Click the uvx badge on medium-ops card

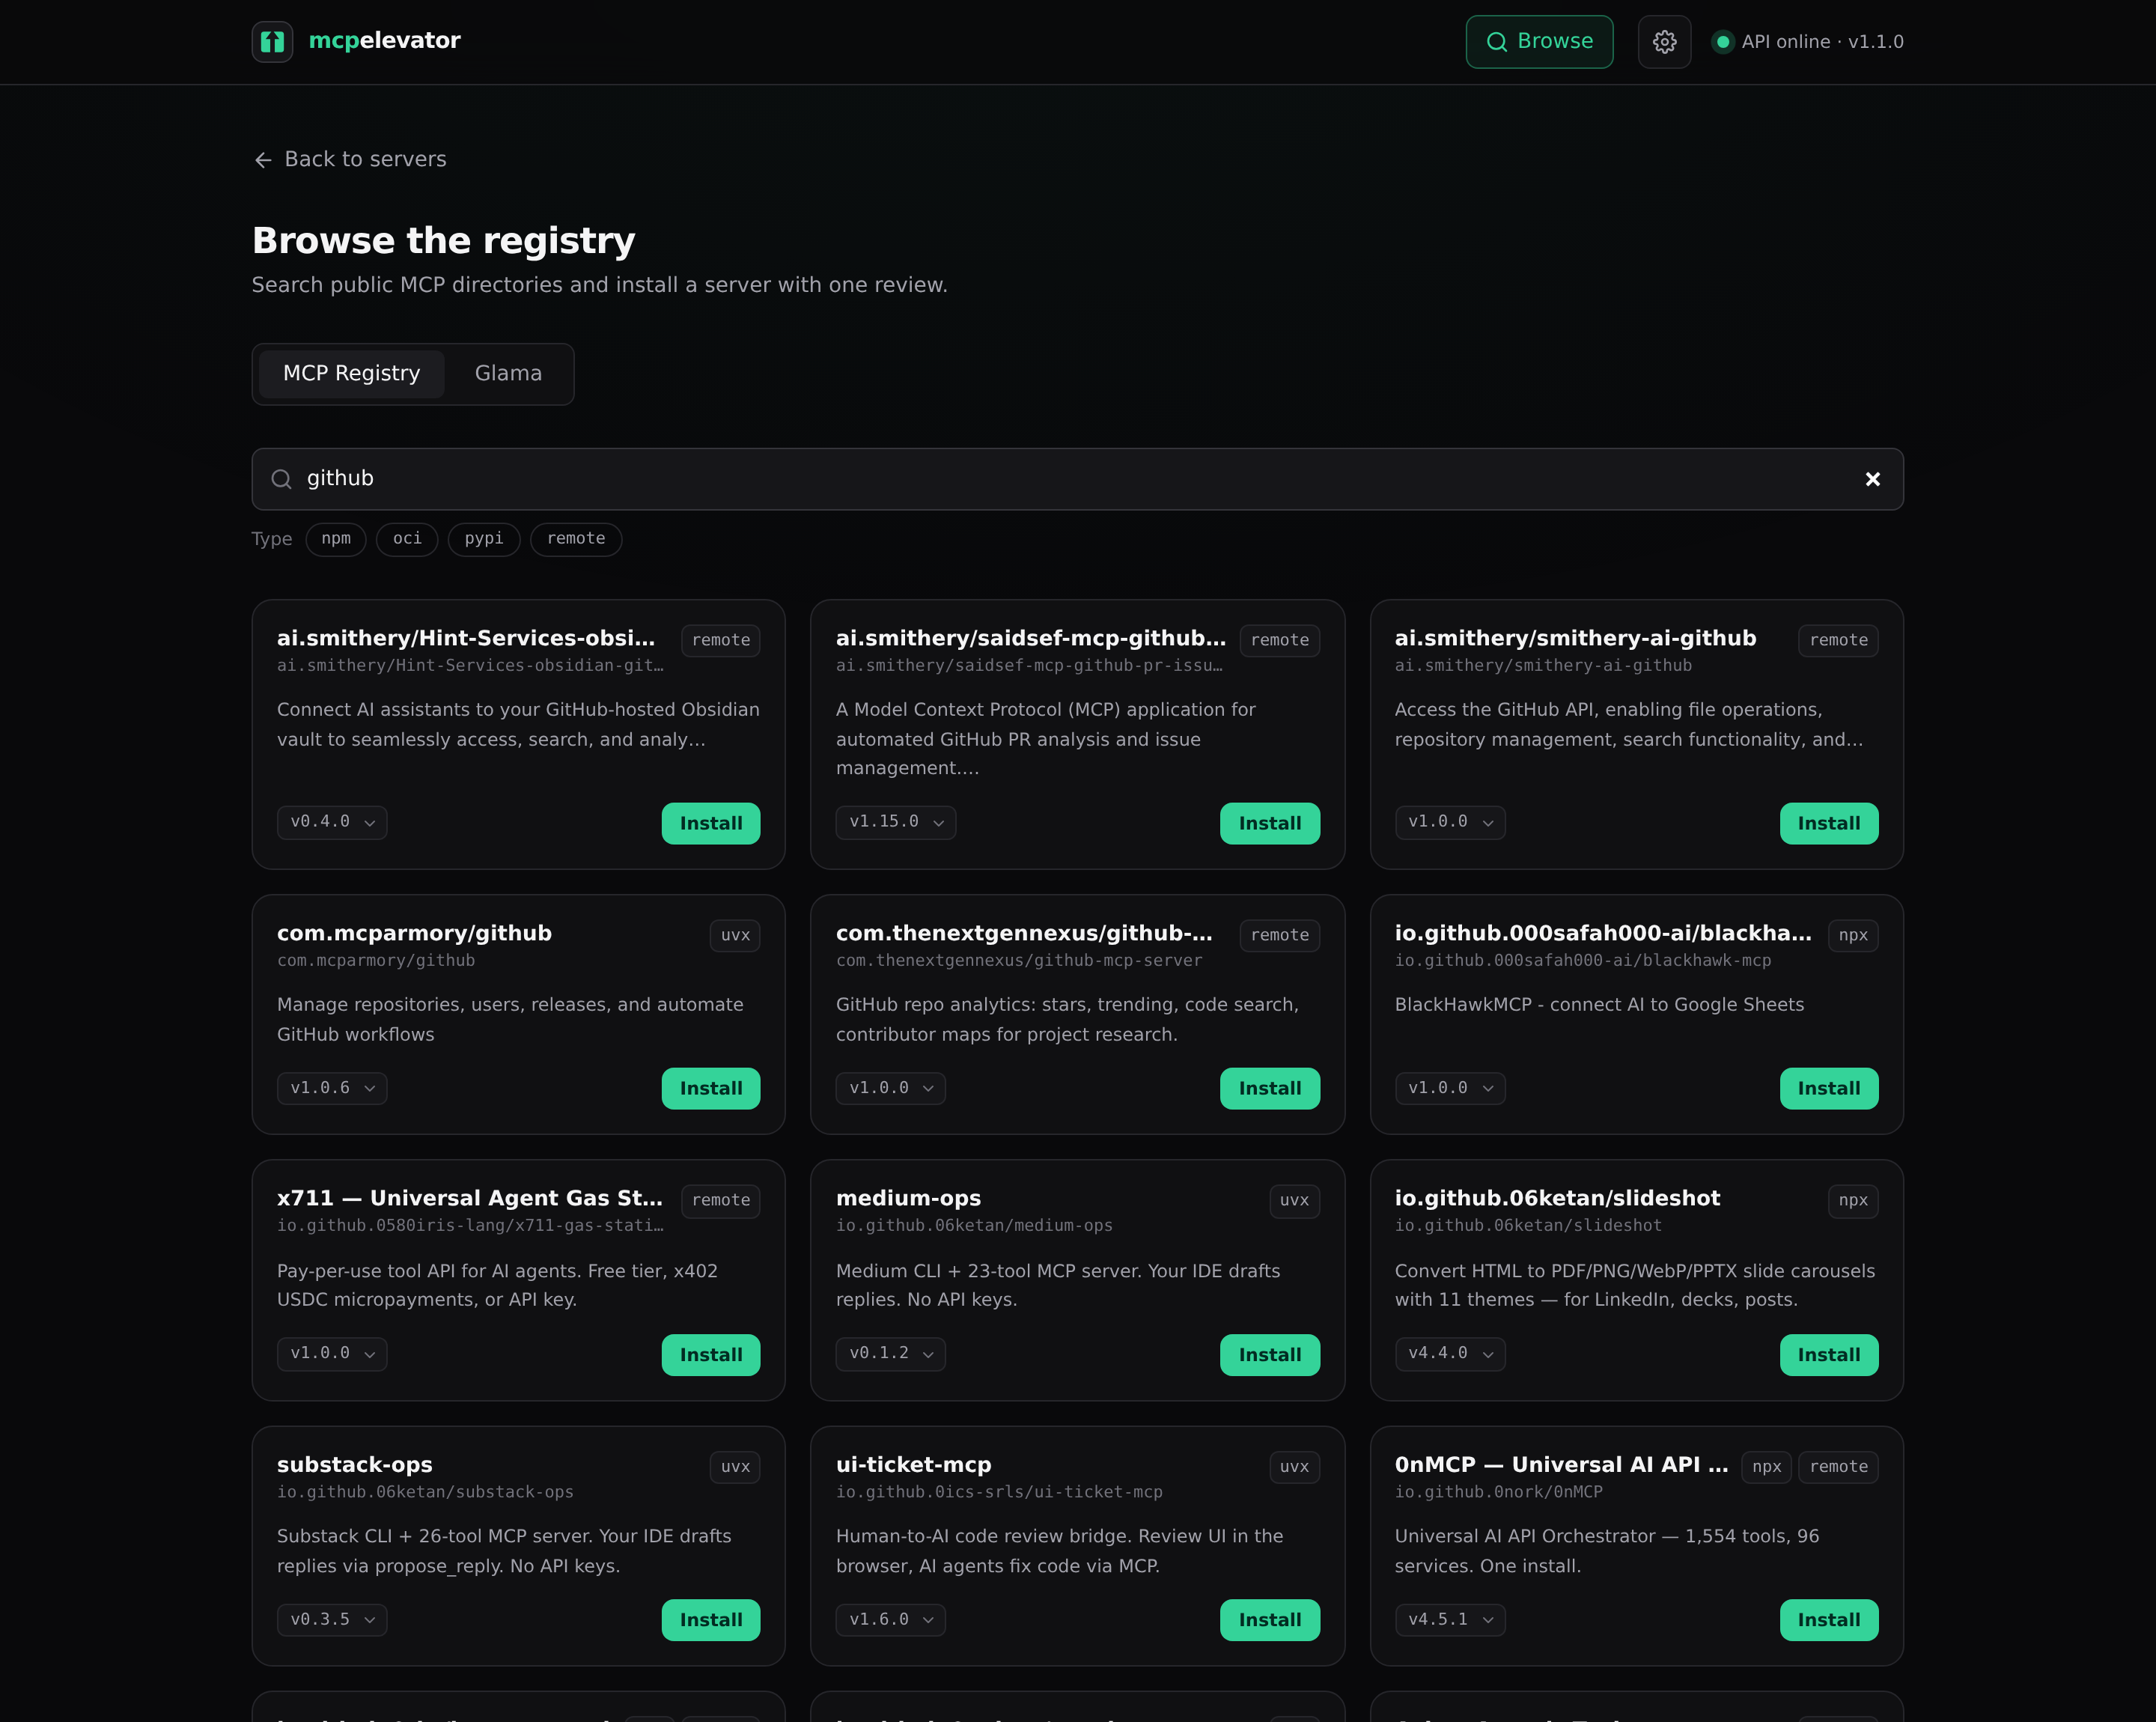point(1294,1201)
